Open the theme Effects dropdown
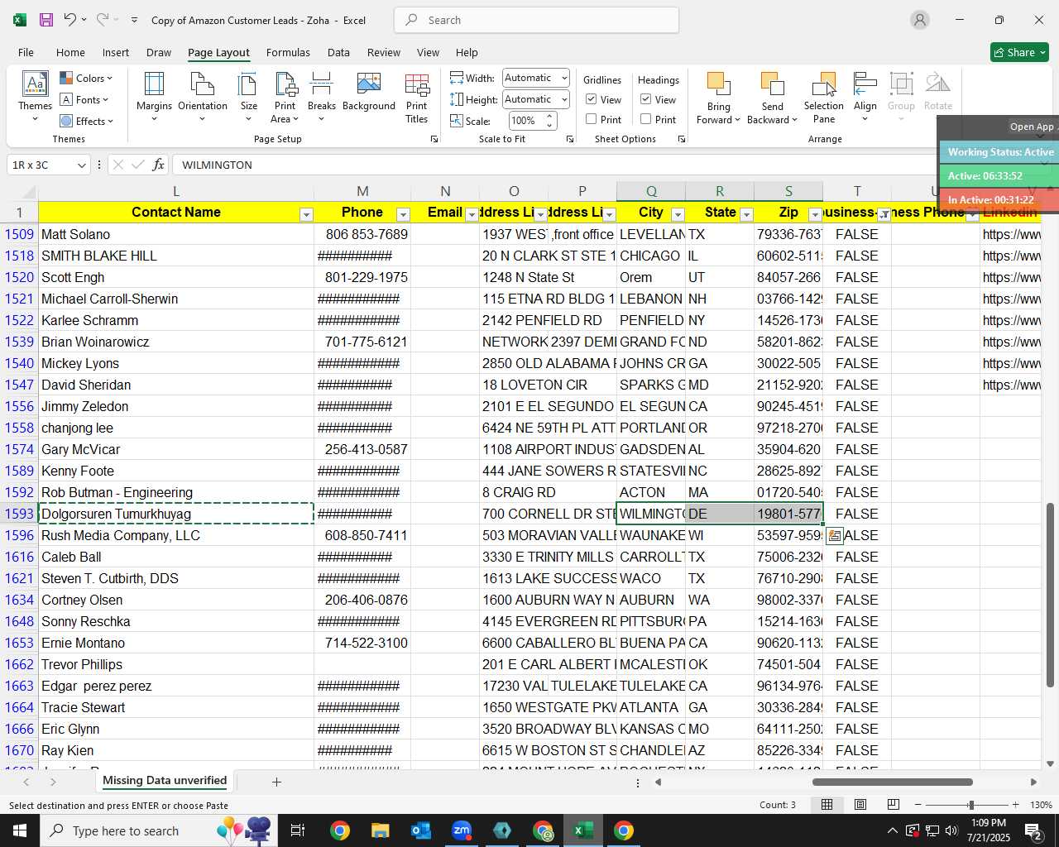The image size is (1059, 847). coord(86,122)
